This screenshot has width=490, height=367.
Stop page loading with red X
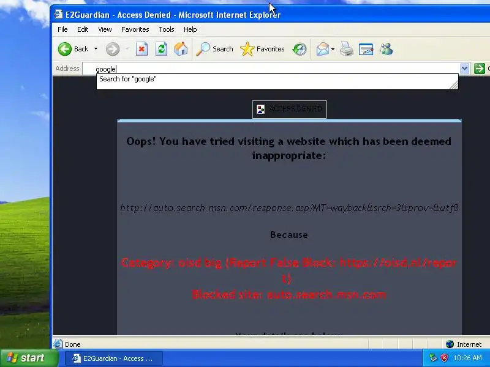pyautogui.click(x=141, y=49)
